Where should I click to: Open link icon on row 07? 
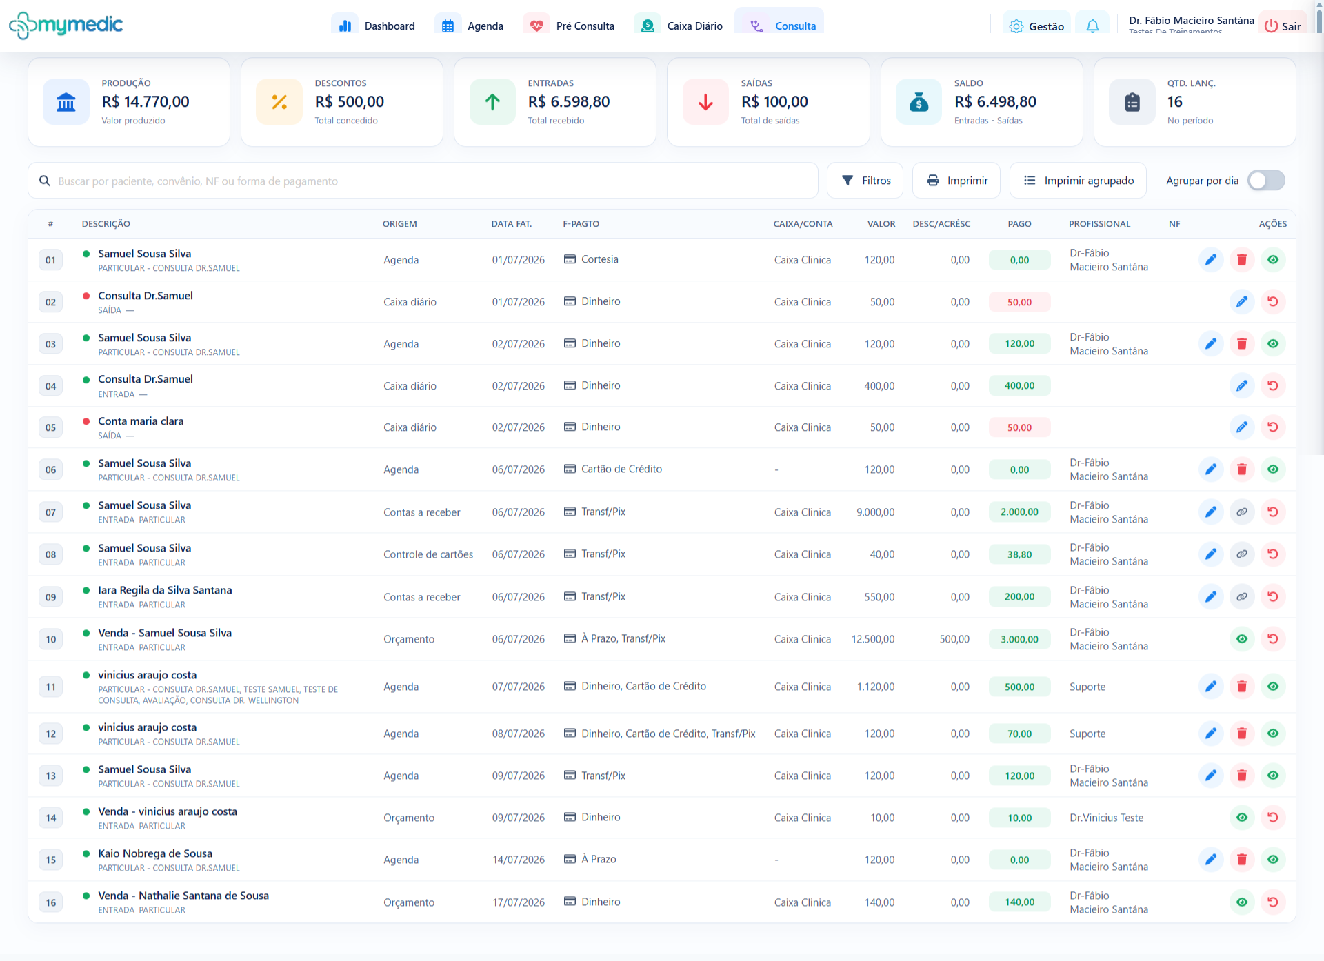pyautogui.click(x=1242, y=512)
